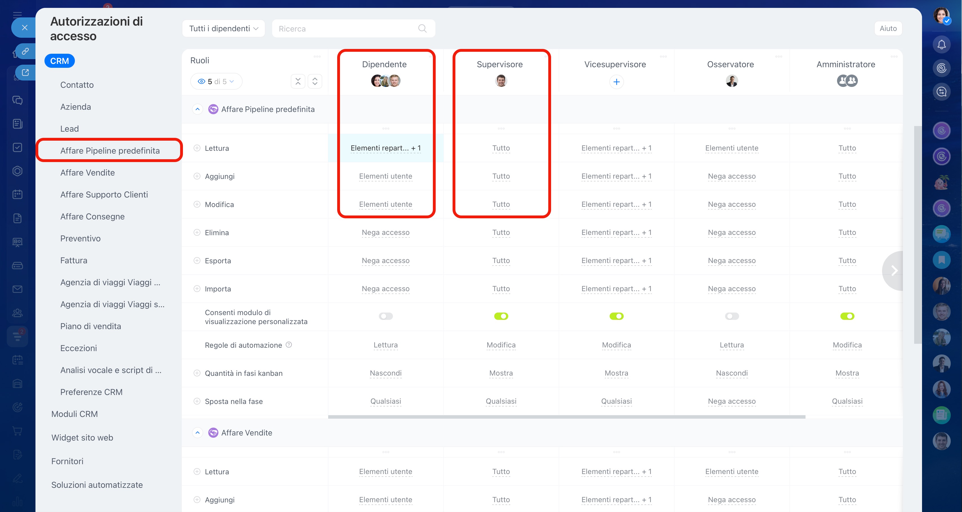
Task: Click the horizontal table scrollbar
Action: click(566, 417)
